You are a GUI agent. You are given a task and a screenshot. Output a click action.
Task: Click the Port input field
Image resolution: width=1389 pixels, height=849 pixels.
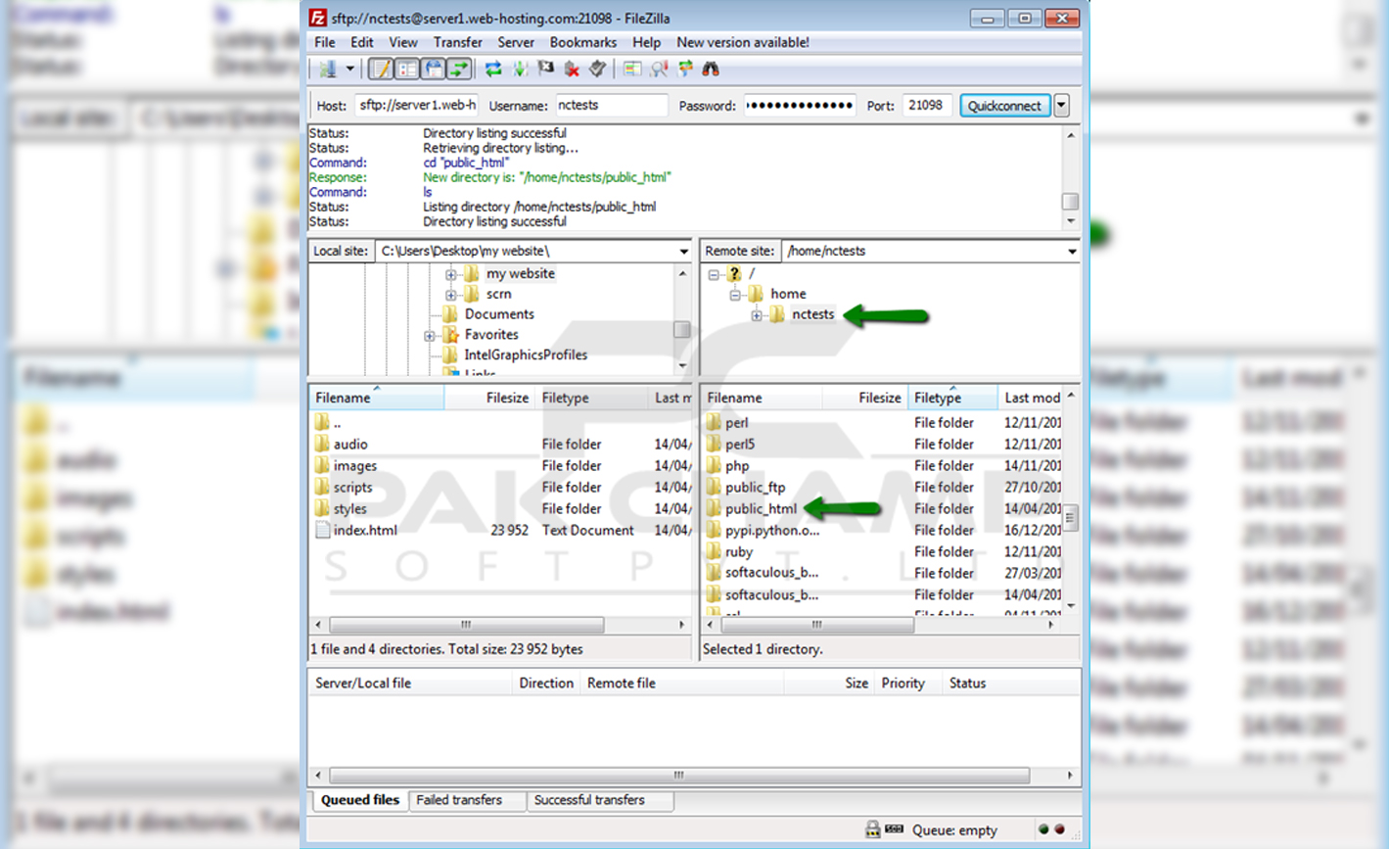926,105
